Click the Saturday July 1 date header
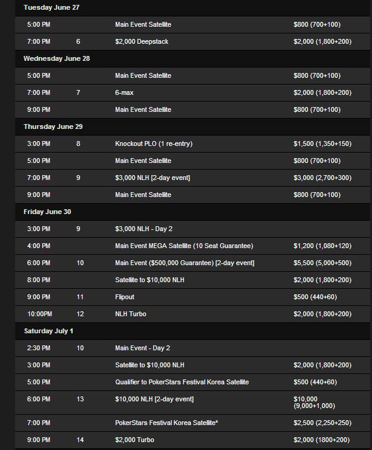 (49, 331)
